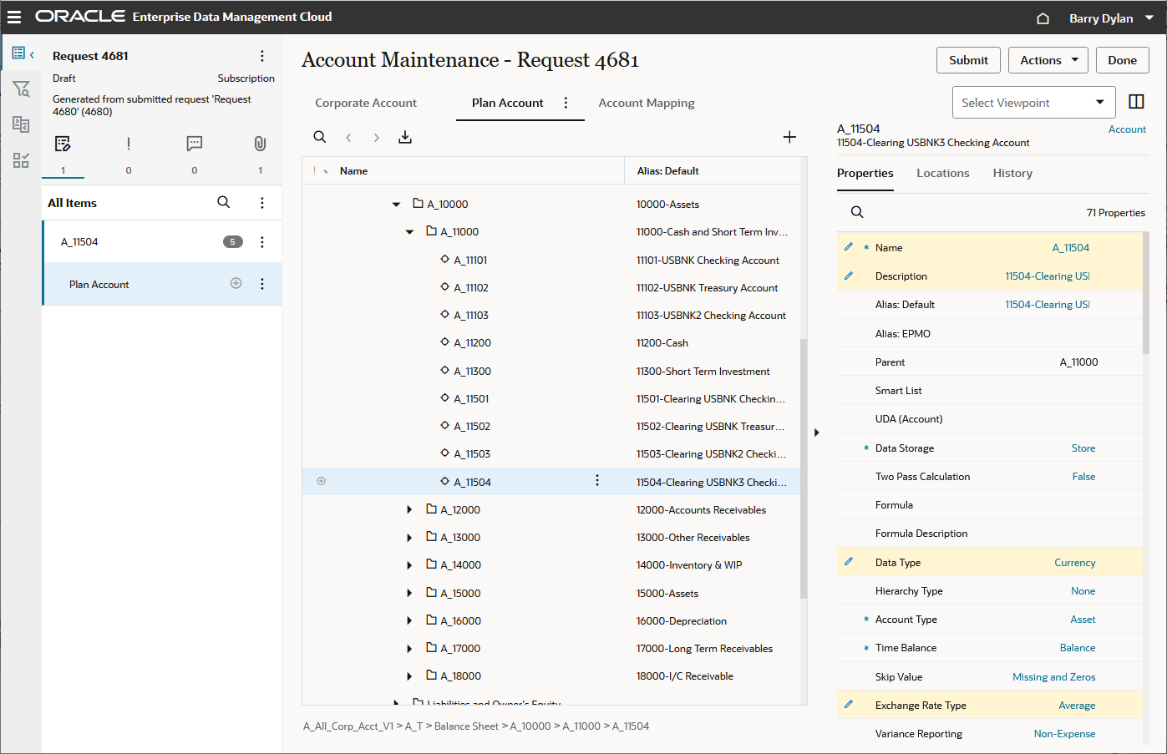The image size is (1167, 754).
Task: Click Currency value for Data Type
Action: tap(1075, 563)
